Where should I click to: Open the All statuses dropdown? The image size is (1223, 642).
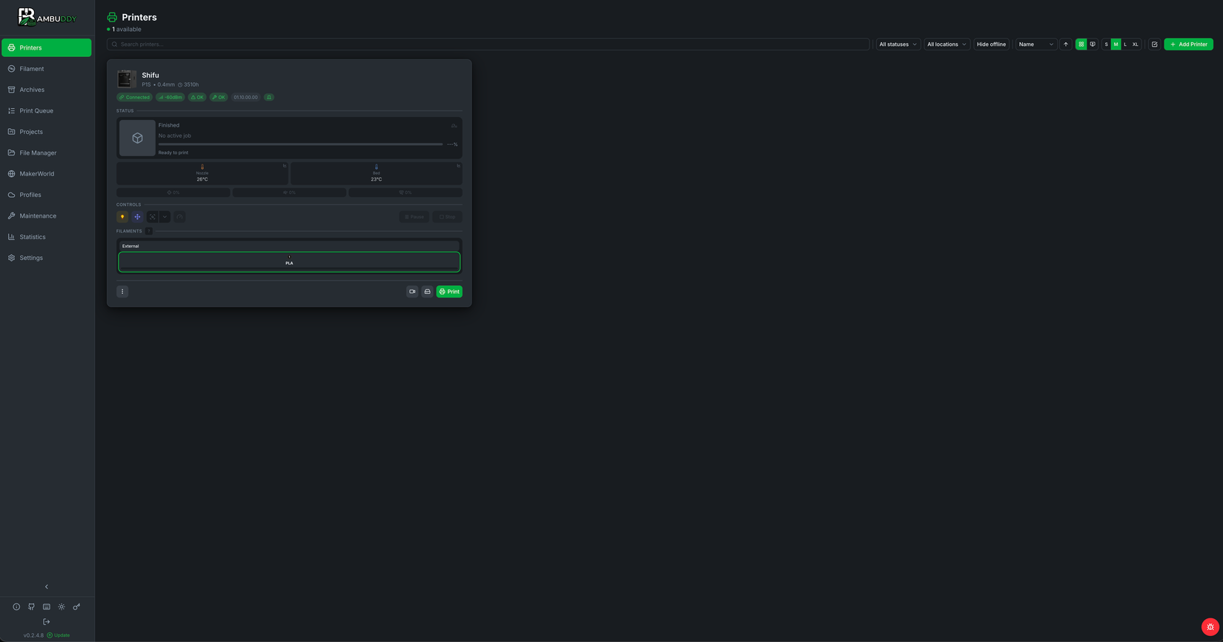(898, 44)
